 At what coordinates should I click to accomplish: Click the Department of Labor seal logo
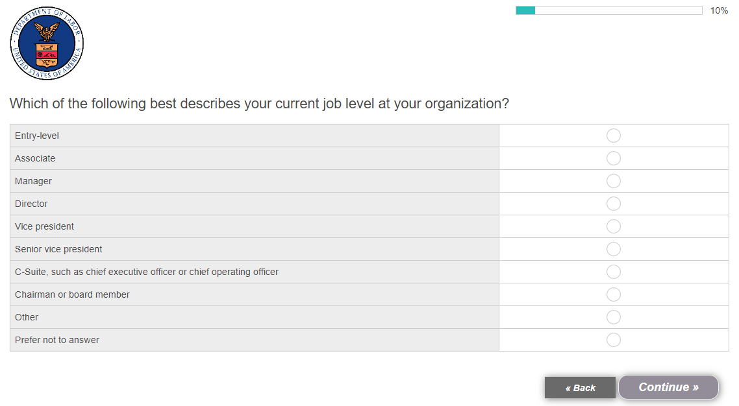click(47, 43)
